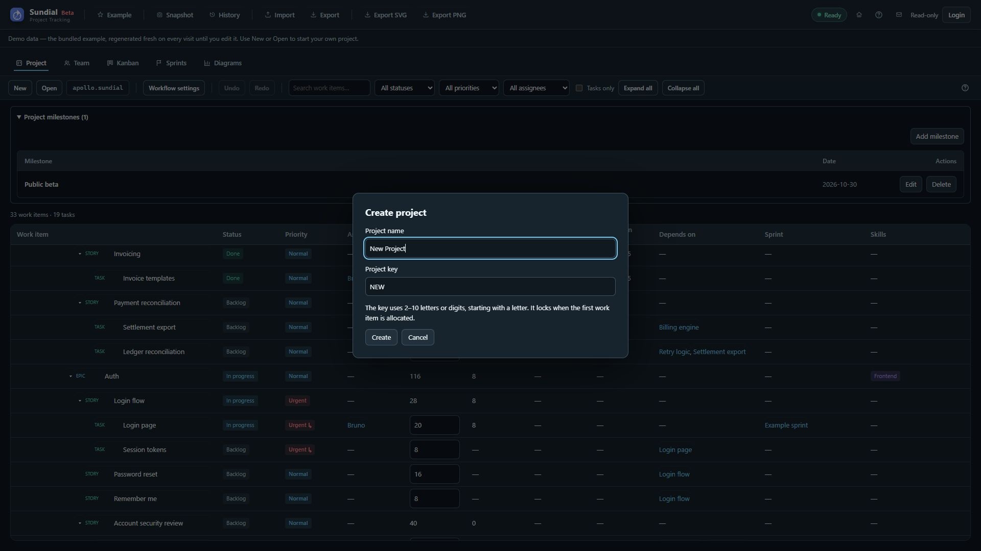Click the Project key field
981x551 pixels.
[491, 287]
